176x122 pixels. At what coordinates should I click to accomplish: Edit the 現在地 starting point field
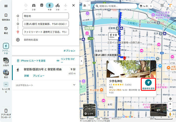pos(46,16)
